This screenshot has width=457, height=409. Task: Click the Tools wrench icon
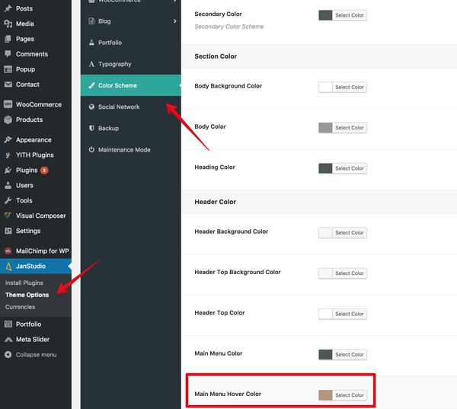[x=8, y=200]
